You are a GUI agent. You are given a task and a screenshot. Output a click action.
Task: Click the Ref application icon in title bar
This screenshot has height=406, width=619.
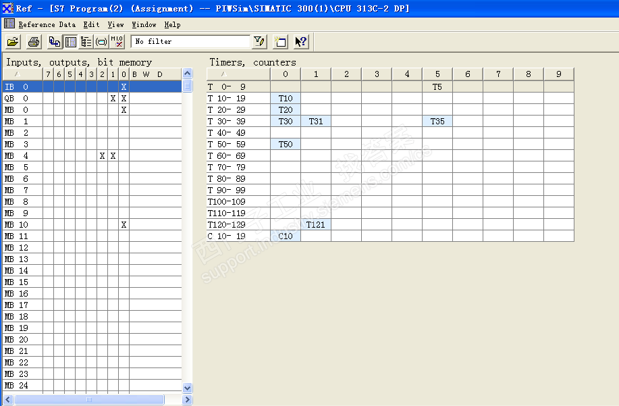pos(7,8)
